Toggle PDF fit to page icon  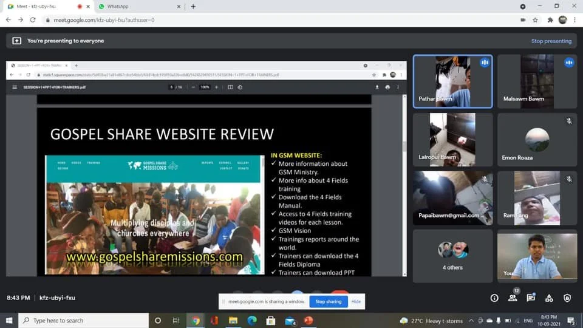[x=230, y=87]
